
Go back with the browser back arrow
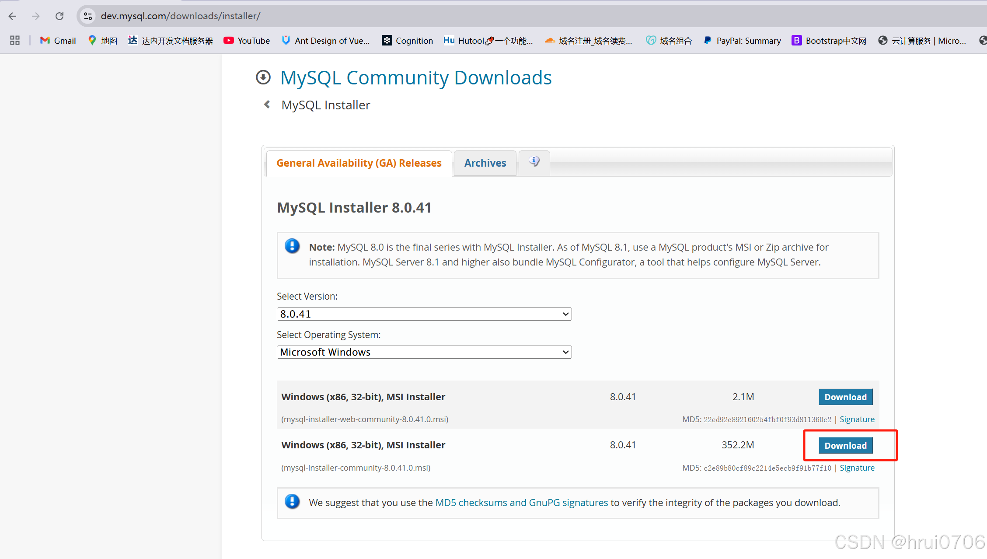[12, 16]
